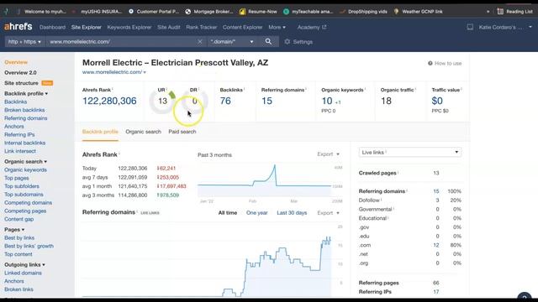Image resolution: width=538 pixels, height=302 pixels.
Task: Open Weather GCNP link bookmark
Action: [418, 12]
